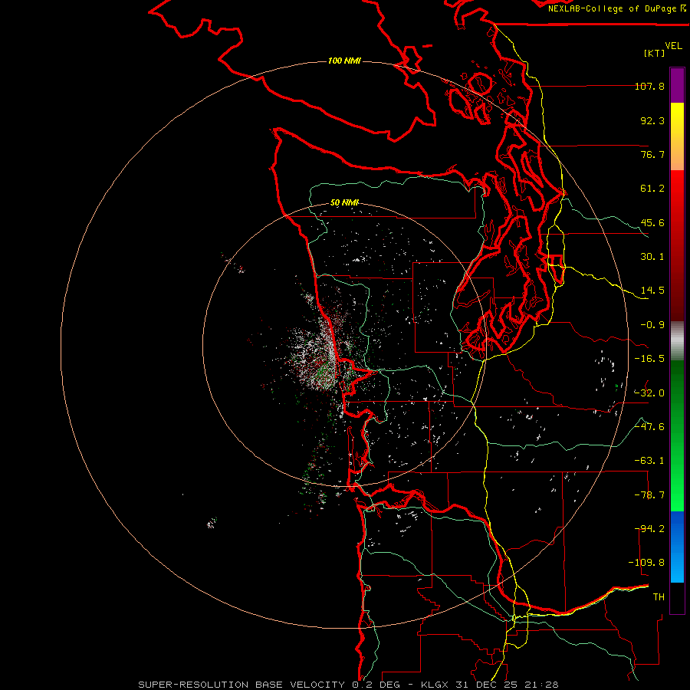
Task: Click the 61.2 velocity scale value
Action: 652,189
